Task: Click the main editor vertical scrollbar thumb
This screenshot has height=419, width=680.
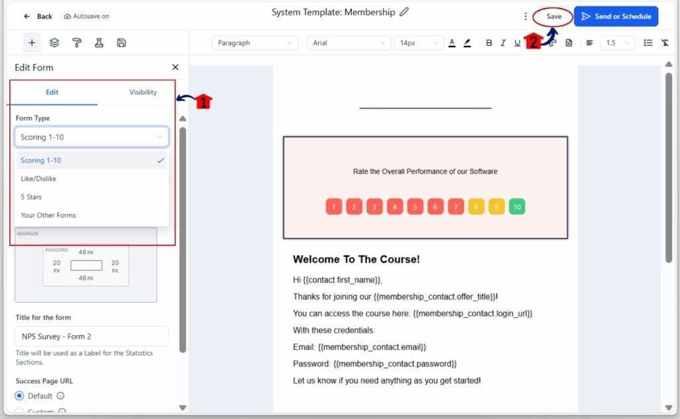Action: (x=668, y=167)
